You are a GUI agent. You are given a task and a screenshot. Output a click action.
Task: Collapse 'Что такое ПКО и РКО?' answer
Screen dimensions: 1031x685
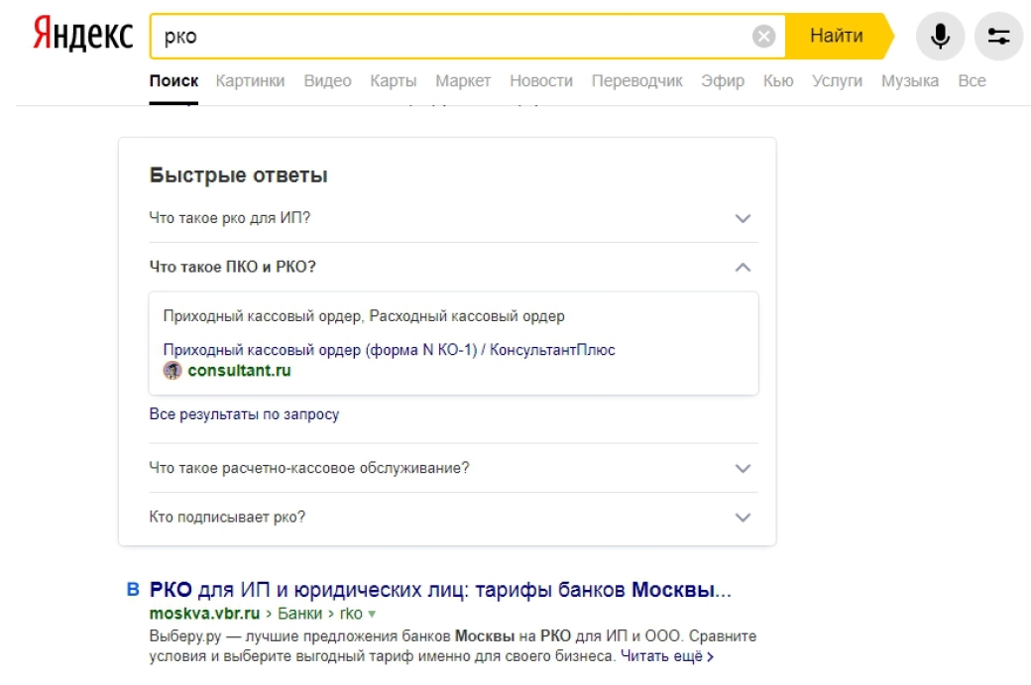coord(743,268)
